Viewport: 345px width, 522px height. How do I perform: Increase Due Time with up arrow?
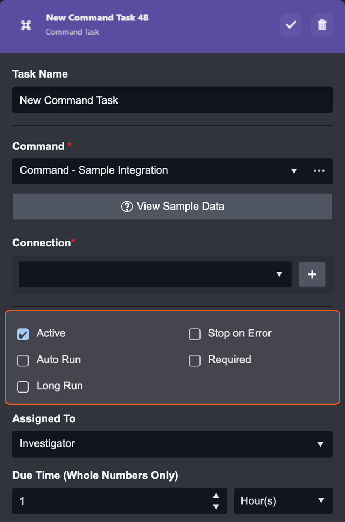[x=216, y=496]
